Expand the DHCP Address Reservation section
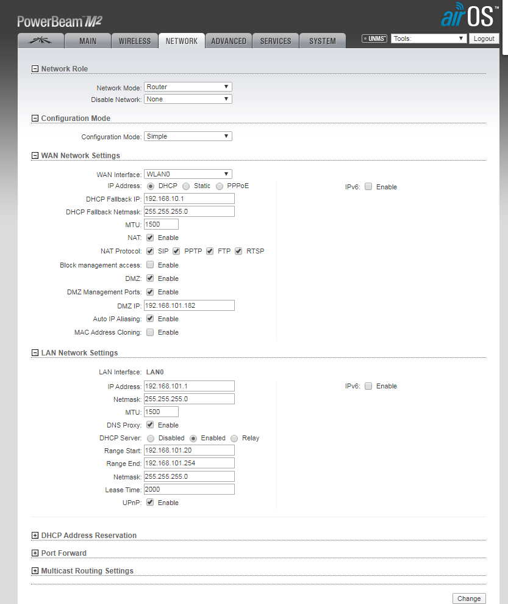Viewport: 508px width, 604px height. [x=35, y=535]
